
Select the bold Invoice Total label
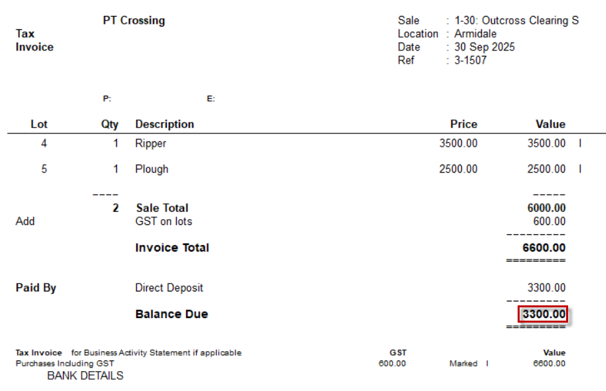pyautogui.click(x=172, y=248)
